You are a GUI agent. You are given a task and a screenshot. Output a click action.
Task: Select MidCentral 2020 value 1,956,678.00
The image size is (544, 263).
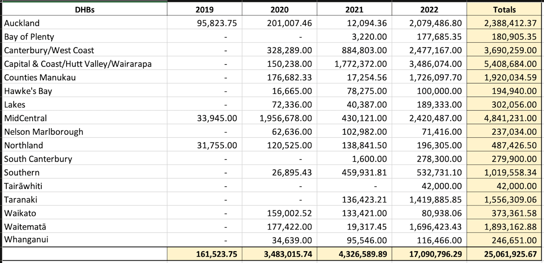(x=286, y=118)
